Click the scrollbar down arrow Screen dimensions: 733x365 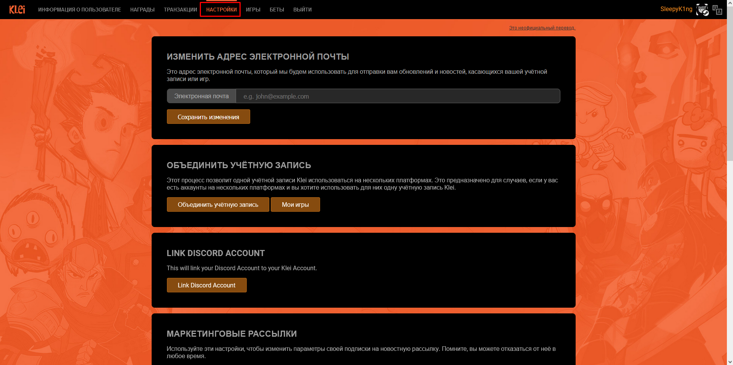pyautogui.click(x=730, y=362)
